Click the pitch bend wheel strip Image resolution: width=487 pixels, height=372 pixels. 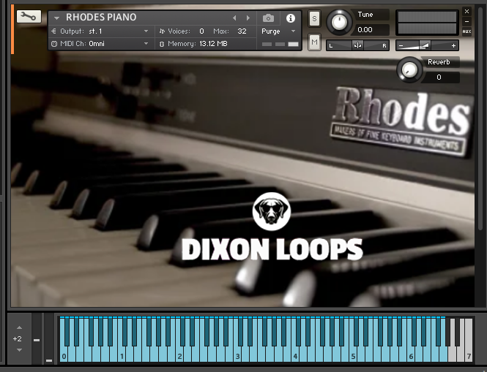(37, 338)
